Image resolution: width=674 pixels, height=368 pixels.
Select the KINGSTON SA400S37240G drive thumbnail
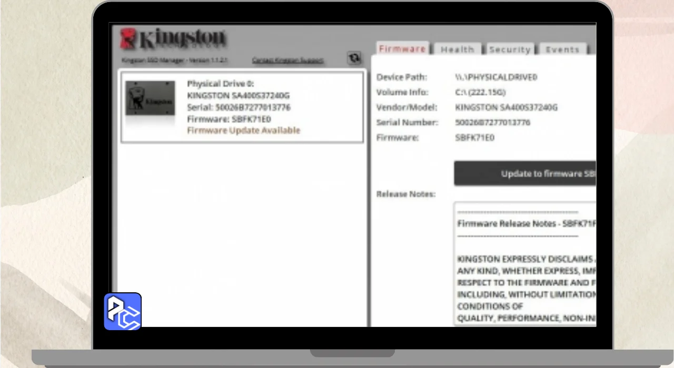tap(150, 98)
